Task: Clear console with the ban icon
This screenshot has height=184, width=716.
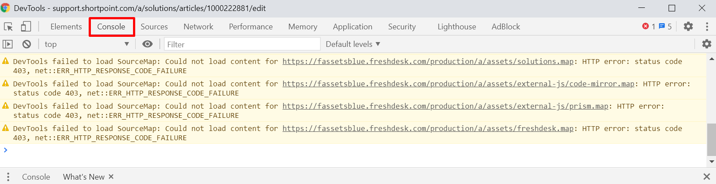Action: point(27,44)
